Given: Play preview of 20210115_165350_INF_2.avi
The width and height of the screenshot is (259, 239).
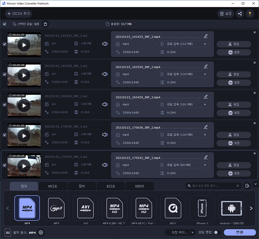Looking at the screenshot, I should coord(24,75).
